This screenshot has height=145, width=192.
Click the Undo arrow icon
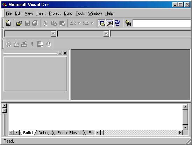73,23
